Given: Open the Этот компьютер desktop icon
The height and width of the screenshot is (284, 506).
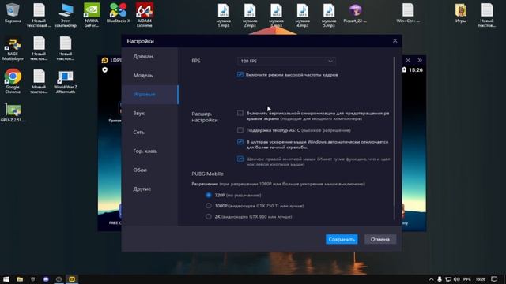Looking at the screenshot, I should coord(66,15).
